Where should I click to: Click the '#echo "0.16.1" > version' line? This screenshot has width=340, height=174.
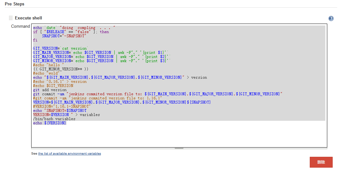tap(60, 82)
